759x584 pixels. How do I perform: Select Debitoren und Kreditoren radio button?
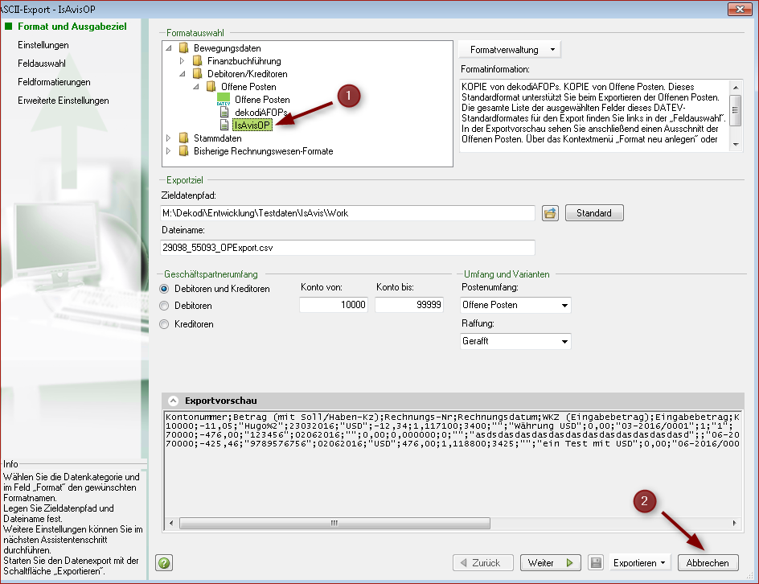(165, 289)
